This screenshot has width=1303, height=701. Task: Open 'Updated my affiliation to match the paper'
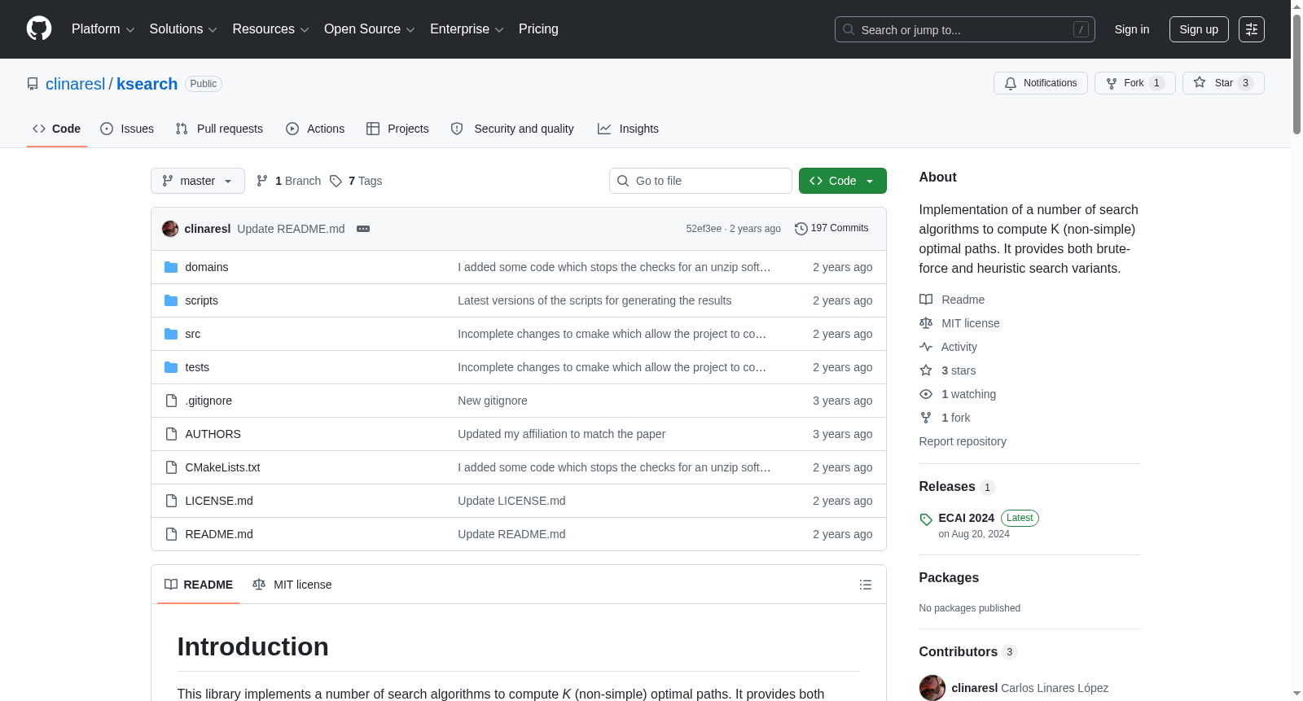click(x=562, y=434)
